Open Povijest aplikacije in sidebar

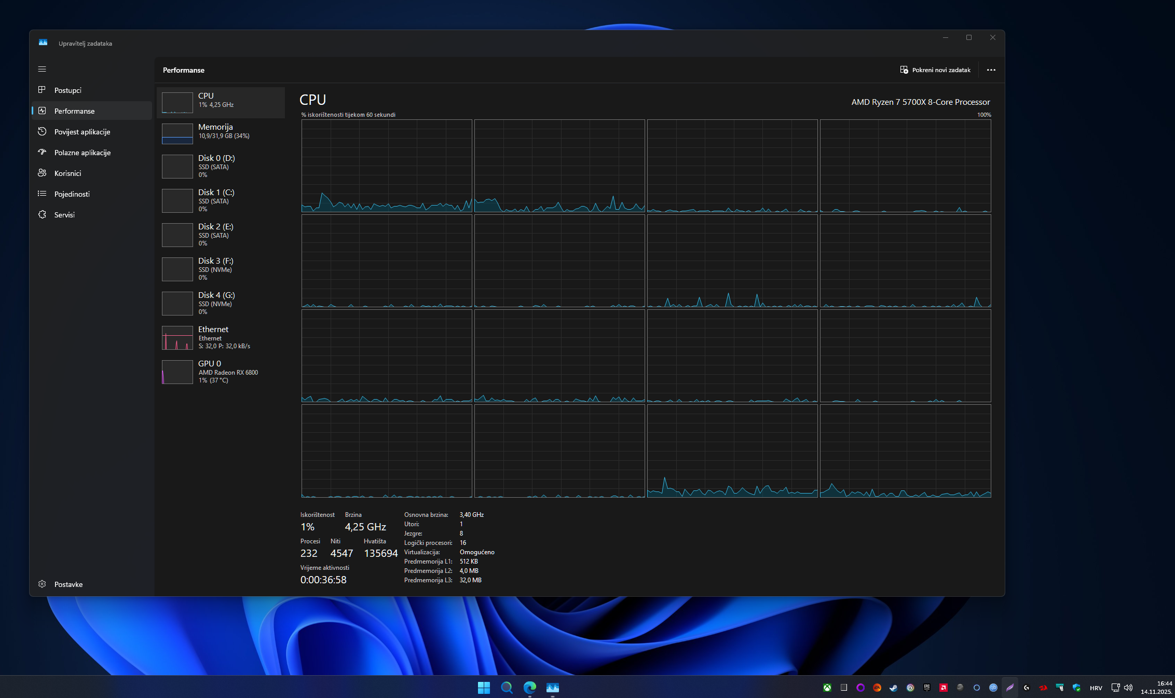[x=82, y=132]
